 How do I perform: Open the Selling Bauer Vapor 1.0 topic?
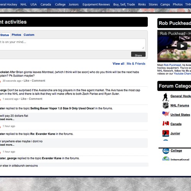(62, 108)
